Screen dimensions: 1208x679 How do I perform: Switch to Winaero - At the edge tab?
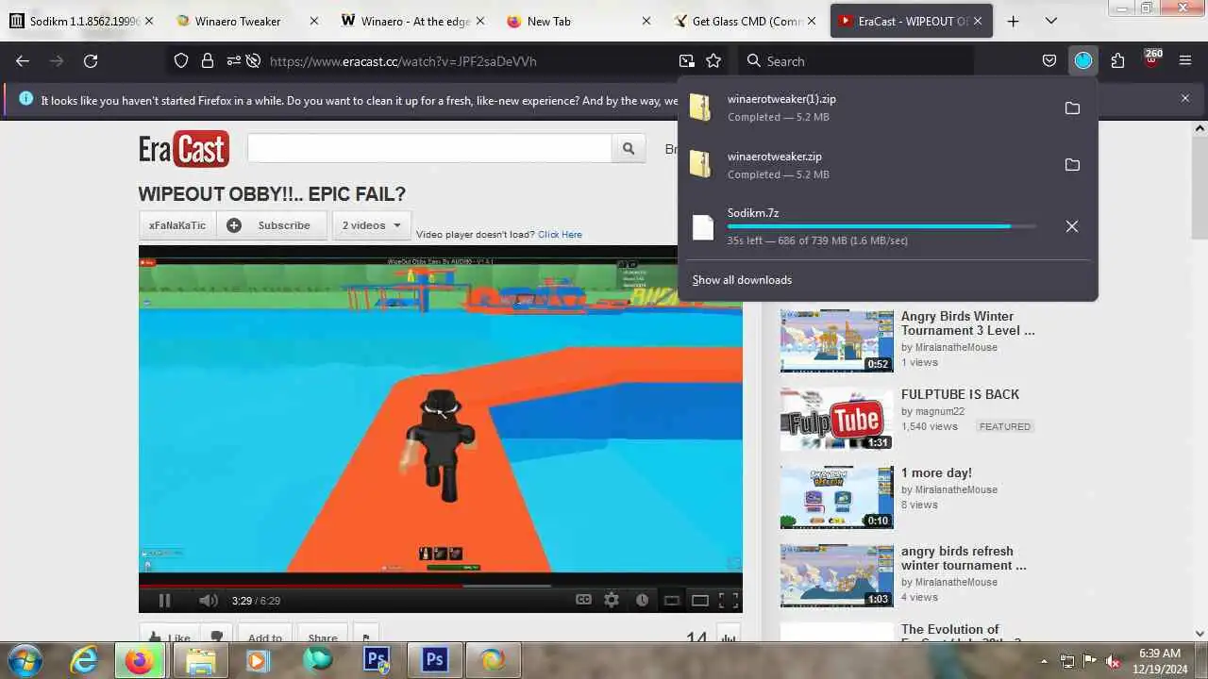[414, 21]
